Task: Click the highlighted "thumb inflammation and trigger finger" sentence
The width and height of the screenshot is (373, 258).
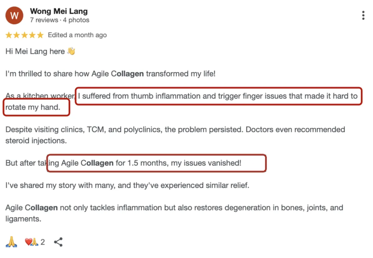Action: tap(218, 96)
